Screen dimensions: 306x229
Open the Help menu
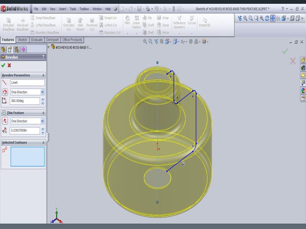point(108,9)
